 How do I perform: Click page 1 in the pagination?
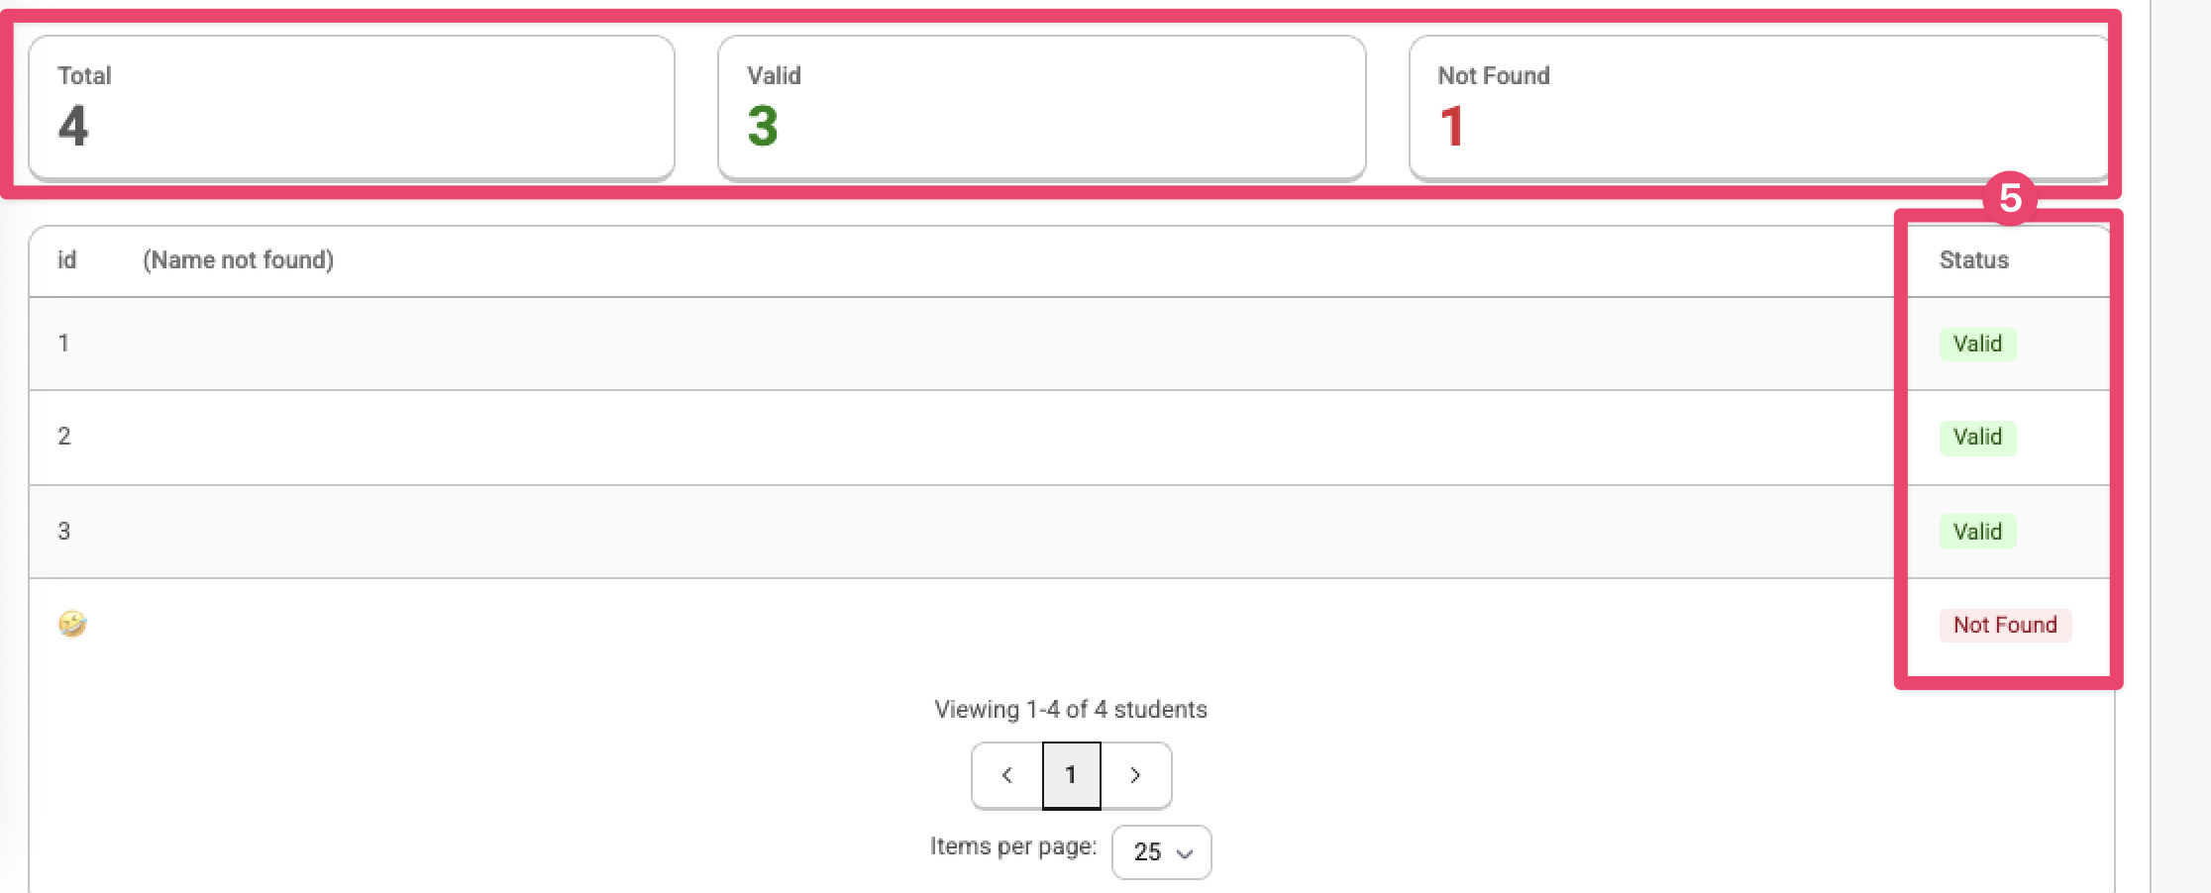[1071, 775]
